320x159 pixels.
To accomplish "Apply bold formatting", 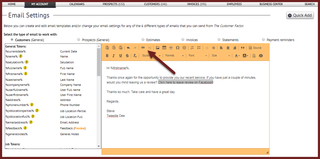I will [107, 56].
